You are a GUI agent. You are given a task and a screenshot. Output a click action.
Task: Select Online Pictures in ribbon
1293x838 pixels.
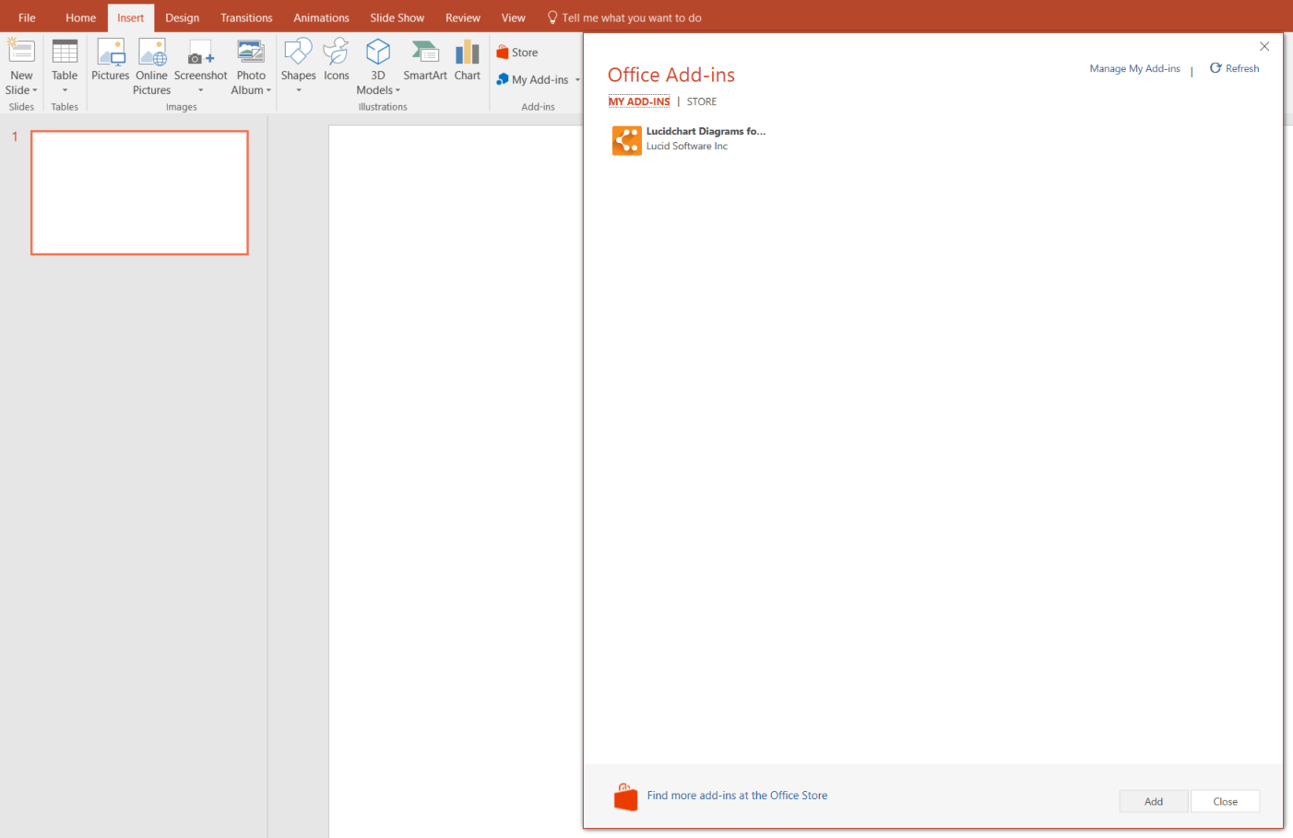pos(152,66)
